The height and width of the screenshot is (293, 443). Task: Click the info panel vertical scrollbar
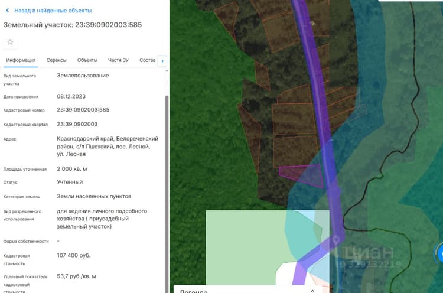[x=167, y=194]
